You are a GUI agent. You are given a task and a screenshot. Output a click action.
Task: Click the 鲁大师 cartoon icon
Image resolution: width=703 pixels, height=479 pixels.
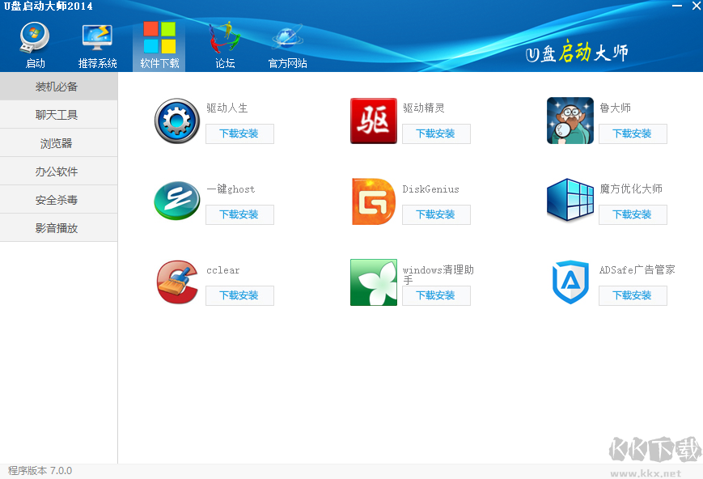(570, 121)
